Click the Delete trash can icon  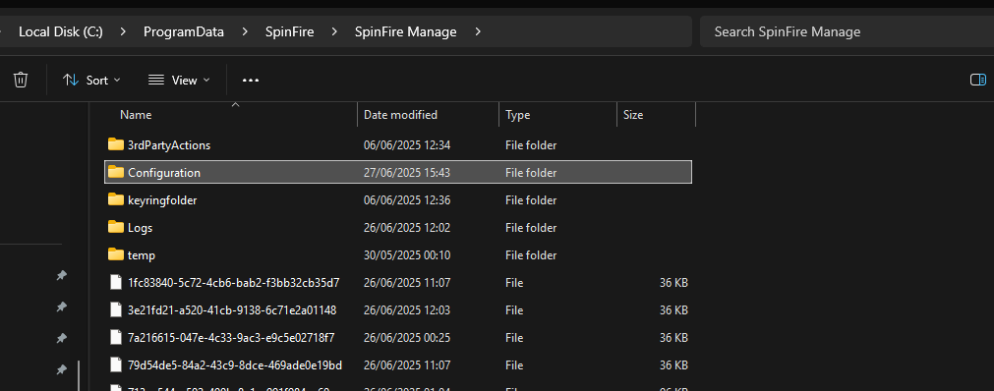click(21, 80)
